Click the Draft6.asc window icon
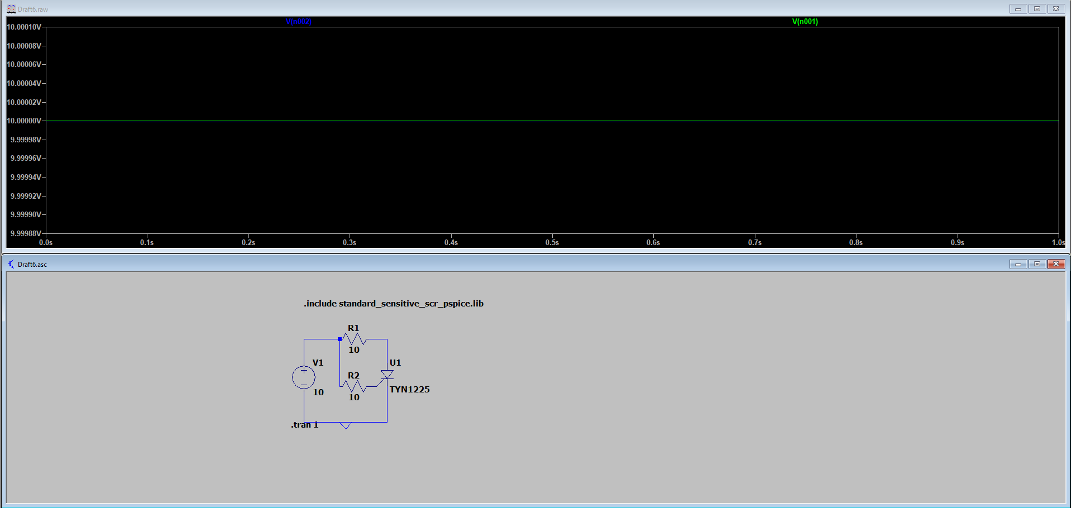This screenshot has height=508, width=1072. pos(11,264)
